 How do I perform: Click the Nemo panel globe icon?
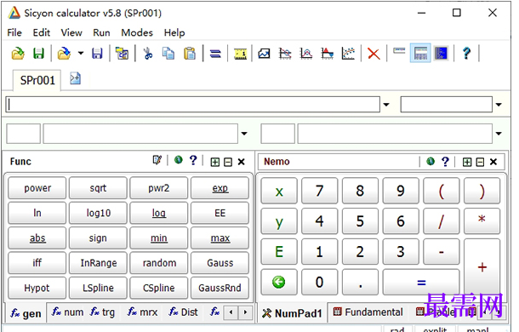(431, 162)
